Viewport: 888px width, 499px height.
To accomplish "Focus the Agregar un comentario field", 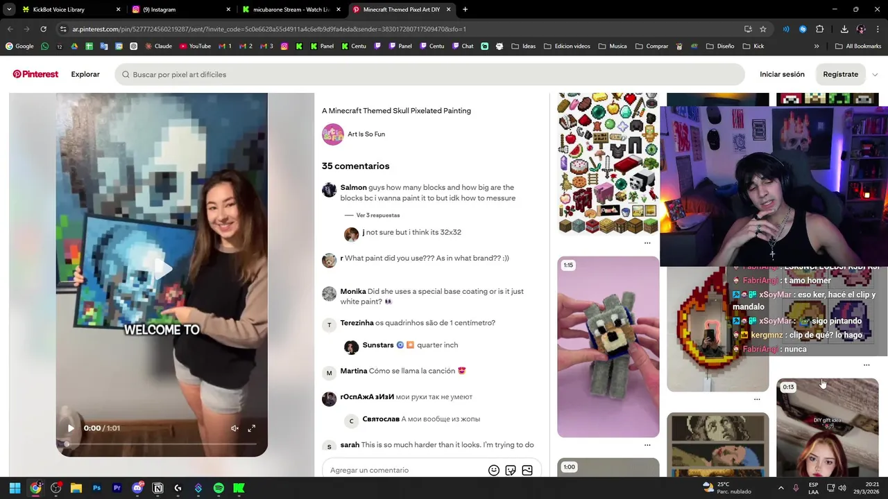I will 406,470.
